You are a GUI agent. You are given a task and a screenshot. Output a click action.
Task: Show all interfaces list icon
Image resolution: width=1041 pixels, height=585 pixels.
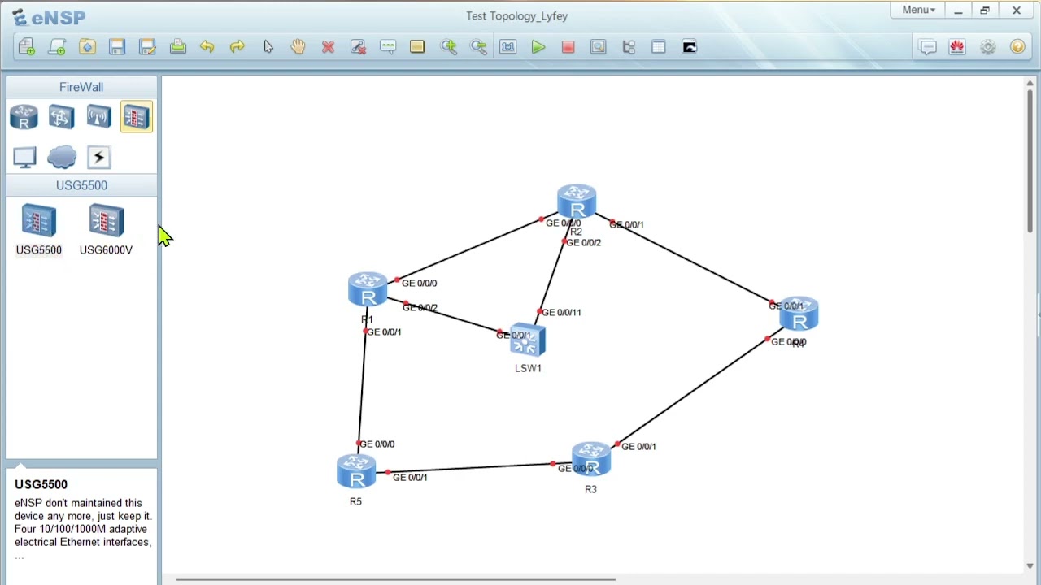(629, 47)
